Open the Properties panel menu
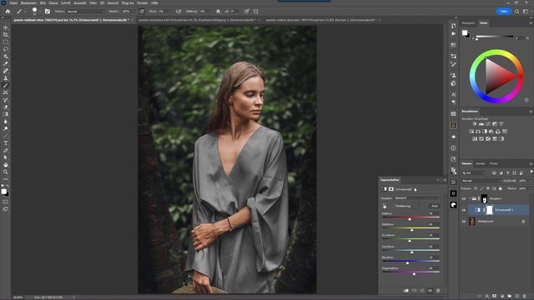The height and width of the screenshot is (300, 534). pyautogui.click(x=445, y=180)
